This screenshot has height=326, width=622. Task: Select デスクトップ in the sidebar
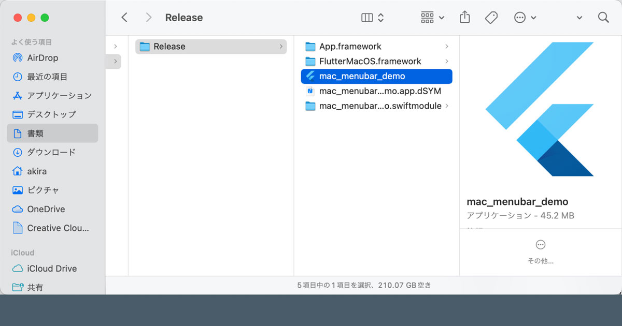click(x=52, y=114)
